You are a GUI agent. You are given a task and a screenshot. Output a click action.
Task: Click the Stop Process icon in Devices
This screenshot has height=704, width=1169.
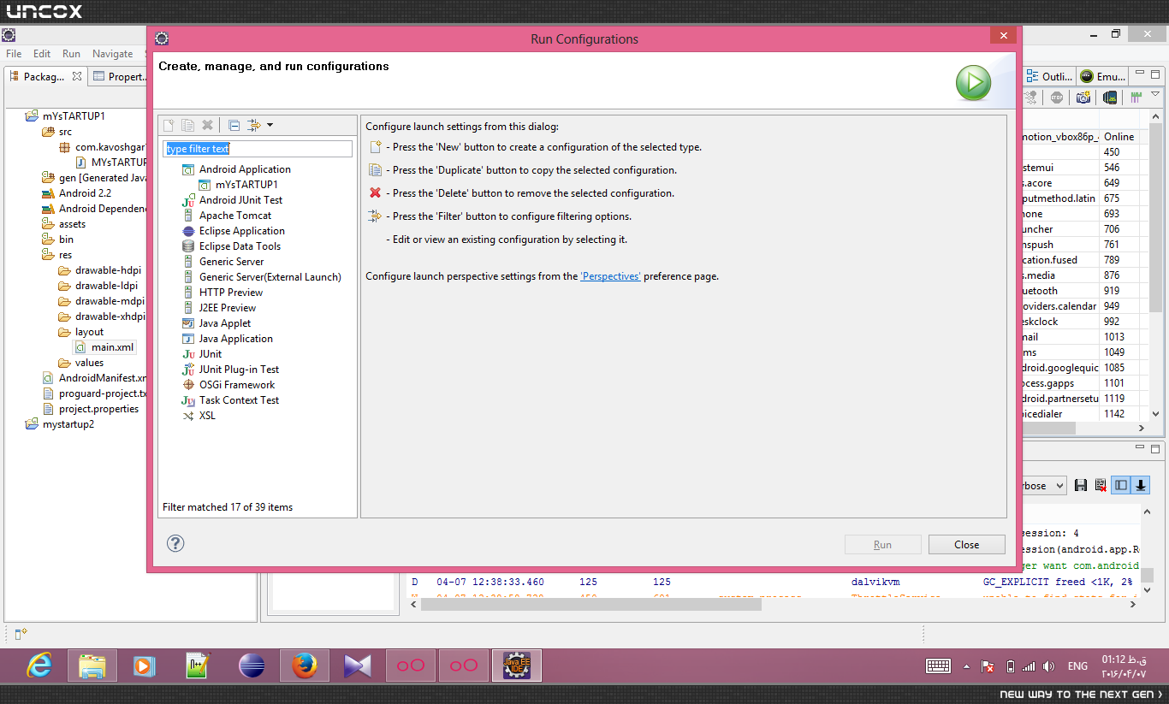[x=1058, y=98]
